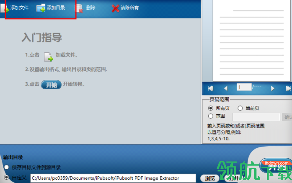Click the output folder path field

(113, 178)
